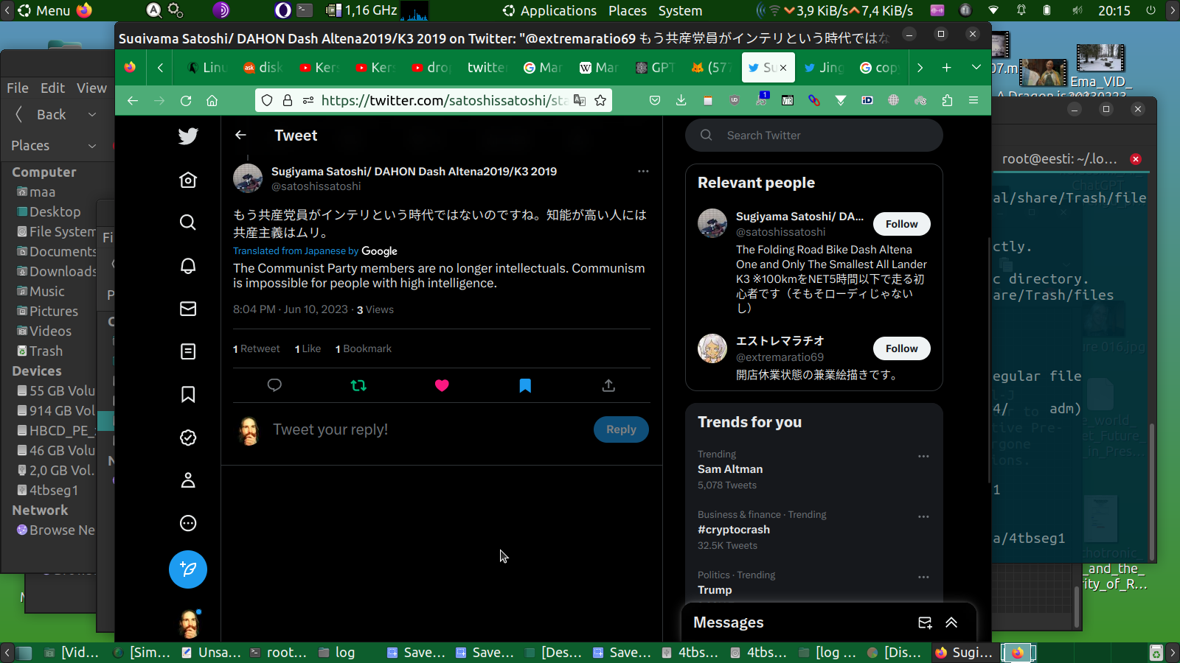The width and height of the screenshot is (1180, 663).
Task: Open the @satoshissatoshi author profile link
Action: point(316,186)
